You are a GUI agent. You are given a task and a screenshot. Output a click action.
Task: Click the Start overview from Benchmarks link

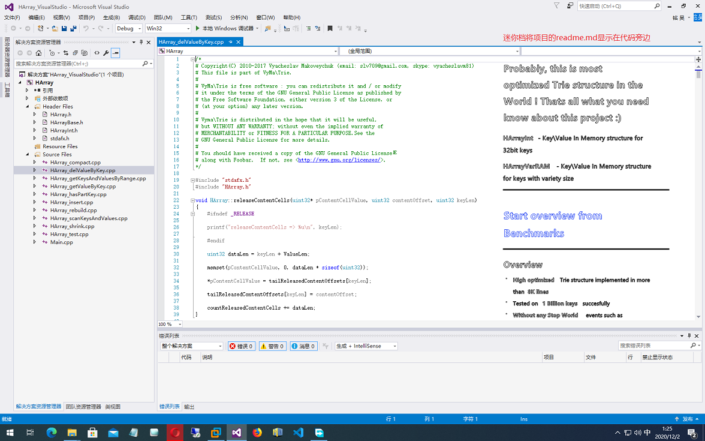coord(553,224)
